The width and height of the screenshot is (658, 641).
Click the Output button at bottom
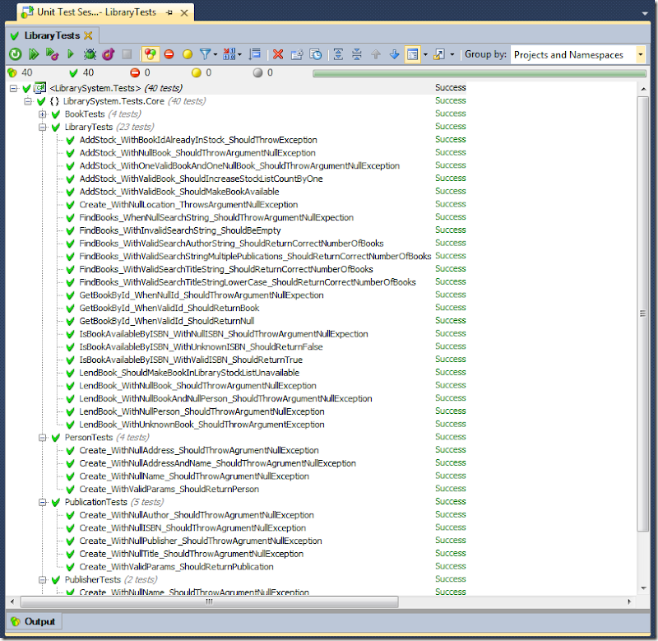(x=33, y=621)
